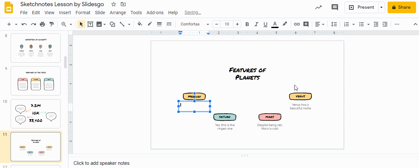
Task: Click Increase indent
Action: coord(385,24)
